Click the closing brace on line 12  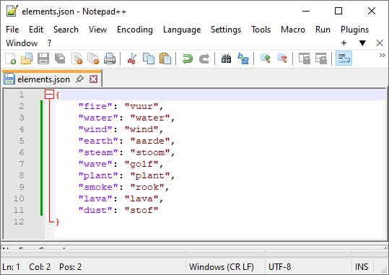pos(58,222)
